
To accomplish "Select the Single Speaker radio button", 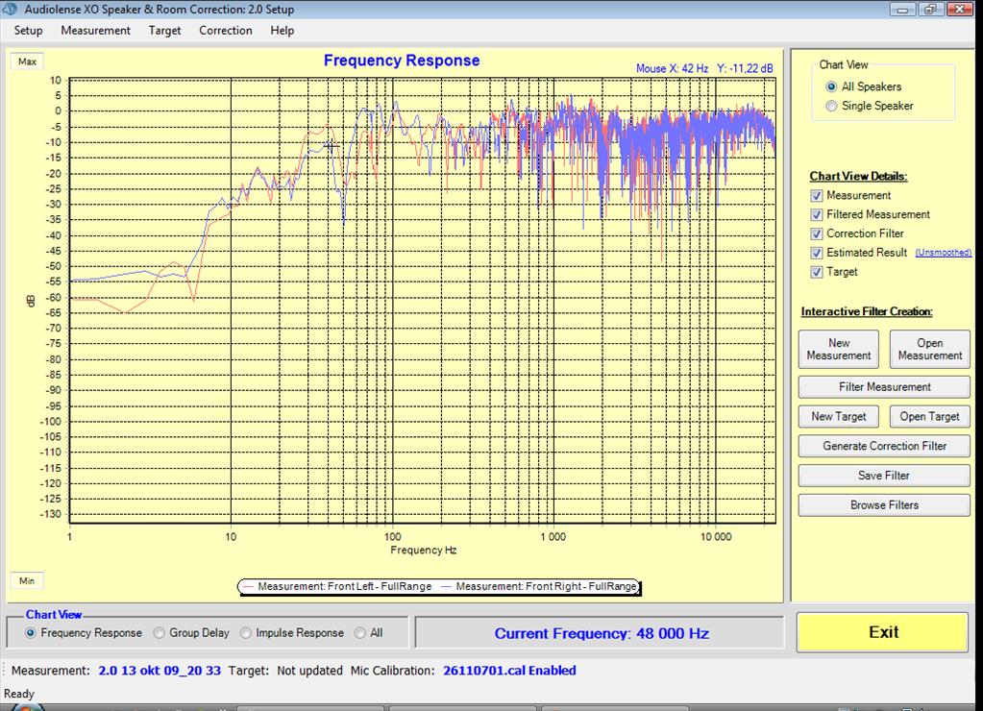I will point(831,106).
